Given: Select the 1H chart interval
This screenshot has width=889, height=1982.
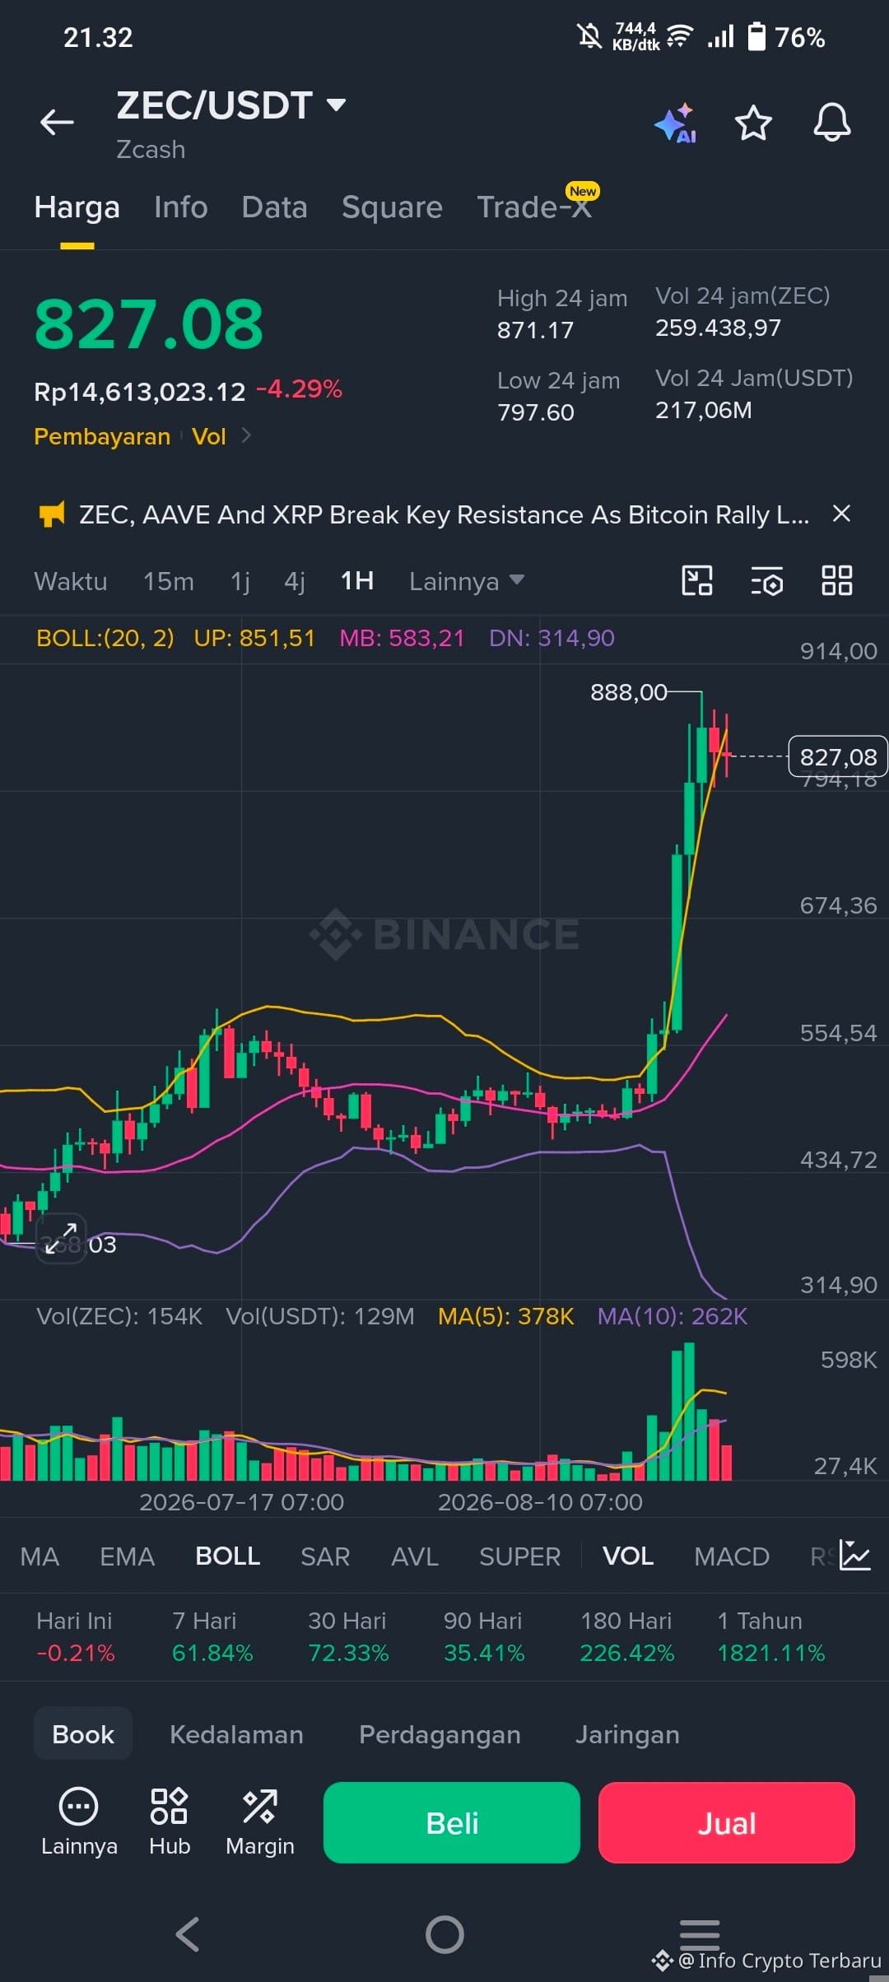Looking at the screenshot, I should coord(357,581).
